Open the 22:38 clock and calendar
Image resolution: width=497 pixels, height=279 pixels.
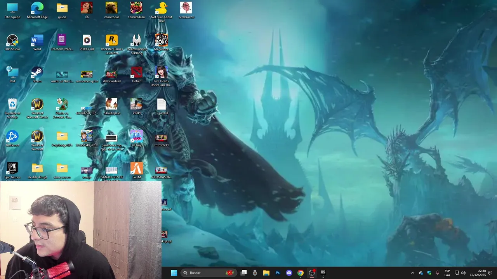point(478,273)
